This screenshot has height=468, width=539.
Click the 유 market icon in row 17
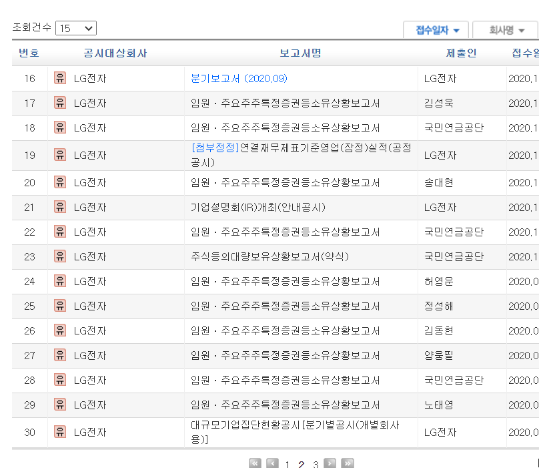(x=60, y=103)
